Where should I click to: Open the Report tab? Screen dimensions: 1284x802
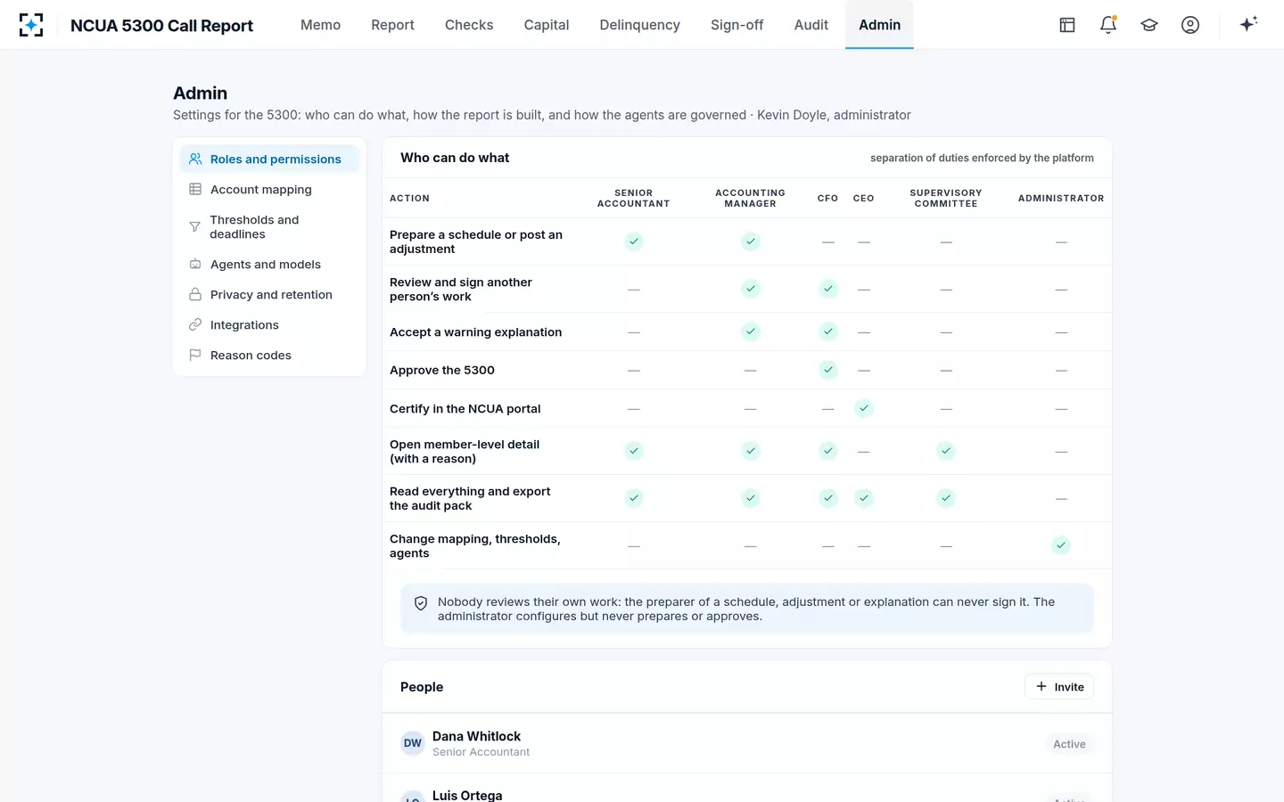coord(393,25)
